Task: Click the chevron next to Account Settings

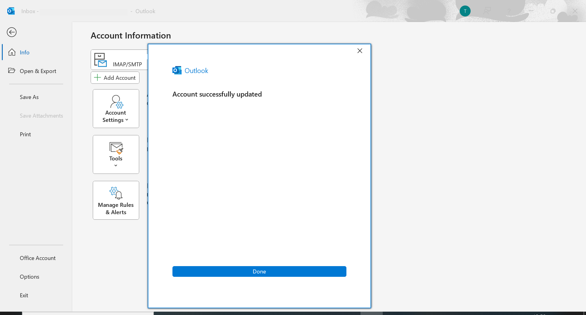Action: (127, 120)
